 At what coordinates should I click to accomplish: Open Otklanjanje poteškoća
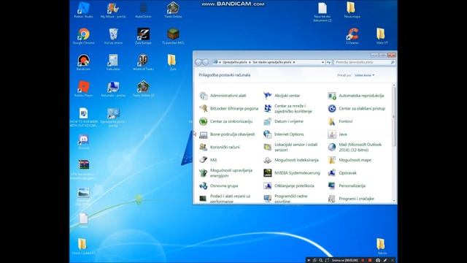[x=289, y=186]
